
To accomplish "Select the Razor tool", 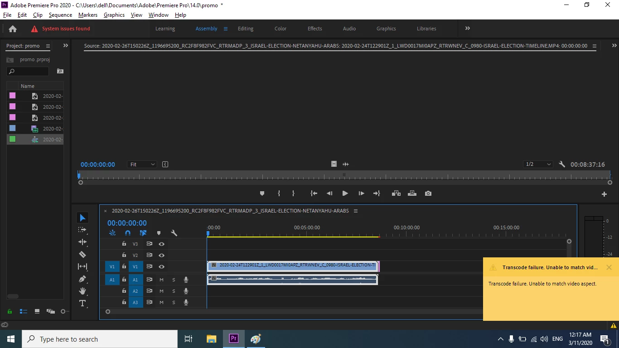I will point(82,254).
